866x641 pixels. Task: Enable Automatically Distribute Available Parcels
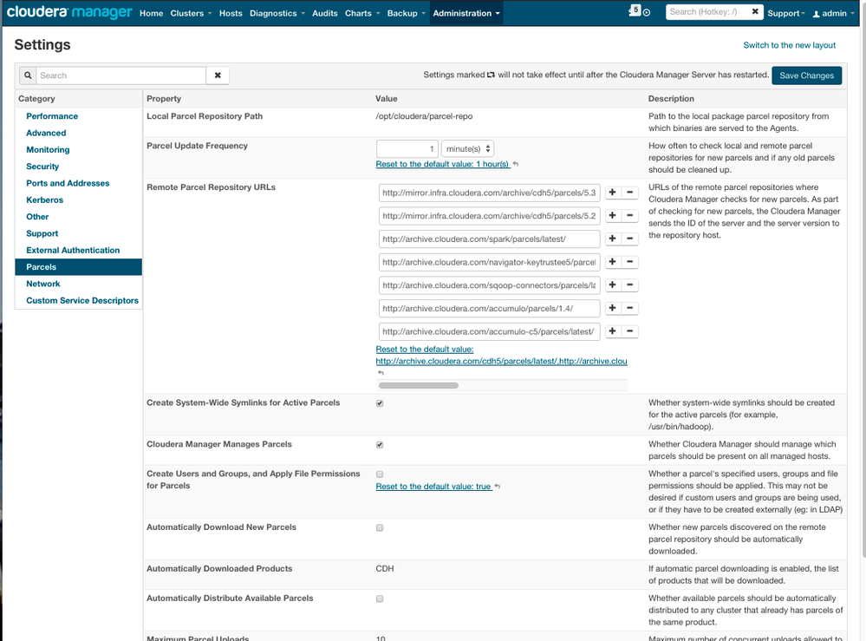coord(380,598)
